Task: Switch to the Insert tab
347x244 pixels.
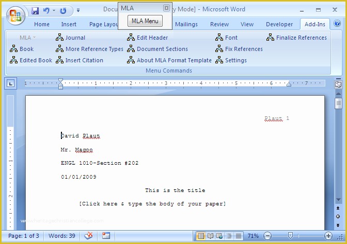Action: (x=69, y=24)
